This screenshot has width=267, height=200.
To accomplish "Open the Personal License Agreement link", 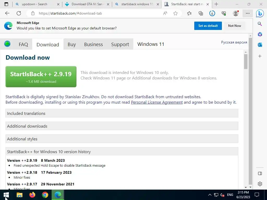I will point(157,102).
